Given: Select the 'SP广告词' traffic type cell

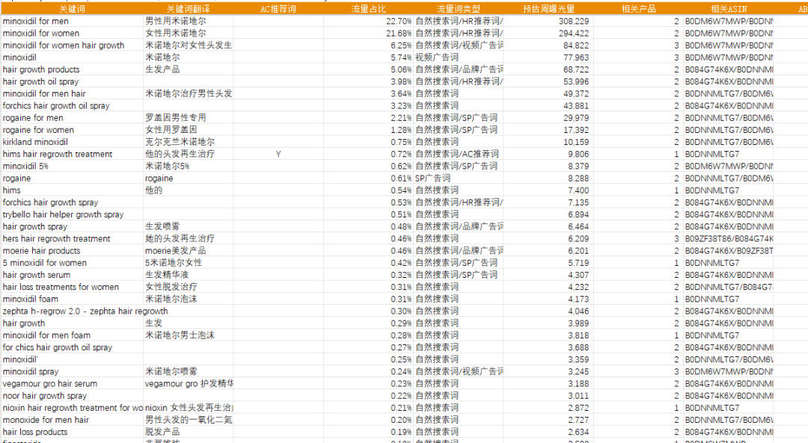Looking at the screenshot, I should (458, 178).
